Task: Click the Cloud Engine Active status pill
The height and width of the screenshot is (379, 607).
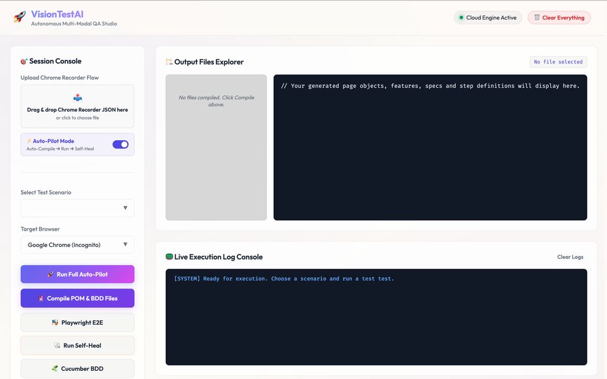Action: (x=487, y=18)
